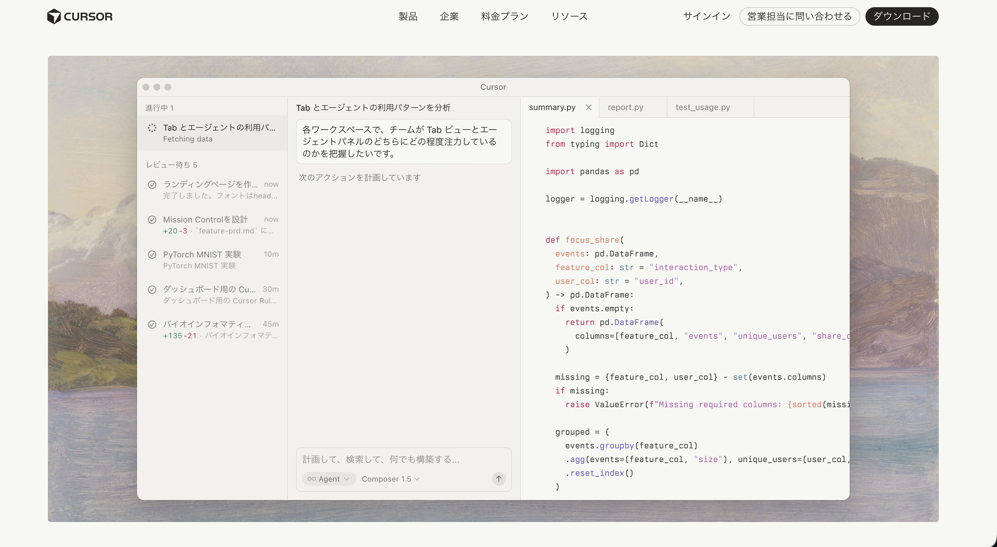Close the summary.py tab
Screen dimensions: 997x547
[x=589, y=107]
